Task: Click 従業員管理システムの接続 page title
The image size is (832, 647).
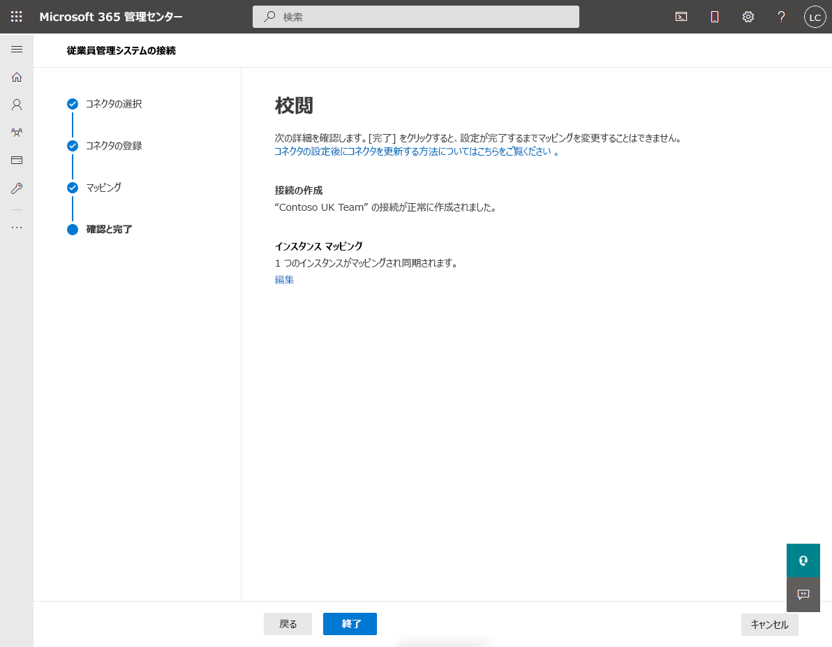Action: pos(121,50)
